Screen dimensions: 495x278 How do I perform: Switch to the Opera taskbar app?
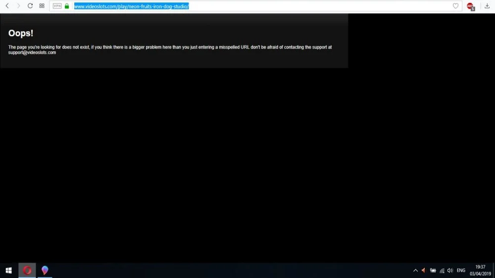coord(27,271)
